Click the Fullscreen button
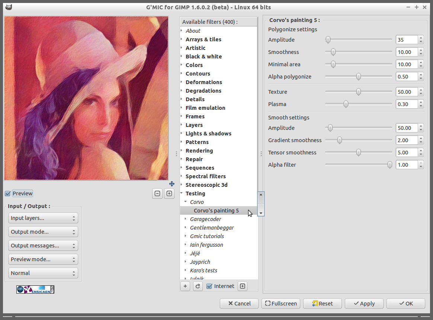Viewport: 433px width, 320px height. point(281,303)
